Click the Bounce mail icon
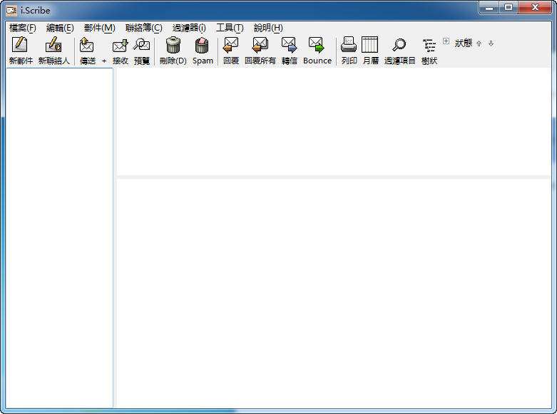This screenshot has width=557, height=414. tap(316, 45)
